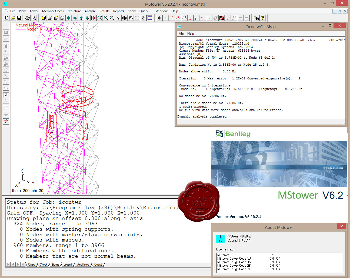Screen dimensions: 350x278
Task: Click the crosshair target toolbar icon
Action: pyautogui.click(x=160, y=18)
